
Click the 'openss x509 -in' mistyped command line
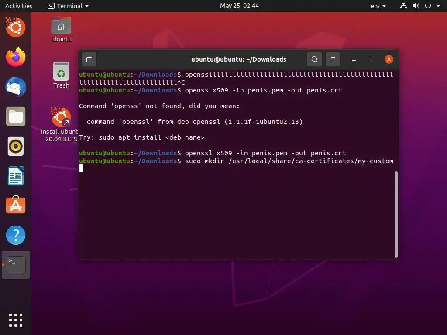[x=210, y=90]
